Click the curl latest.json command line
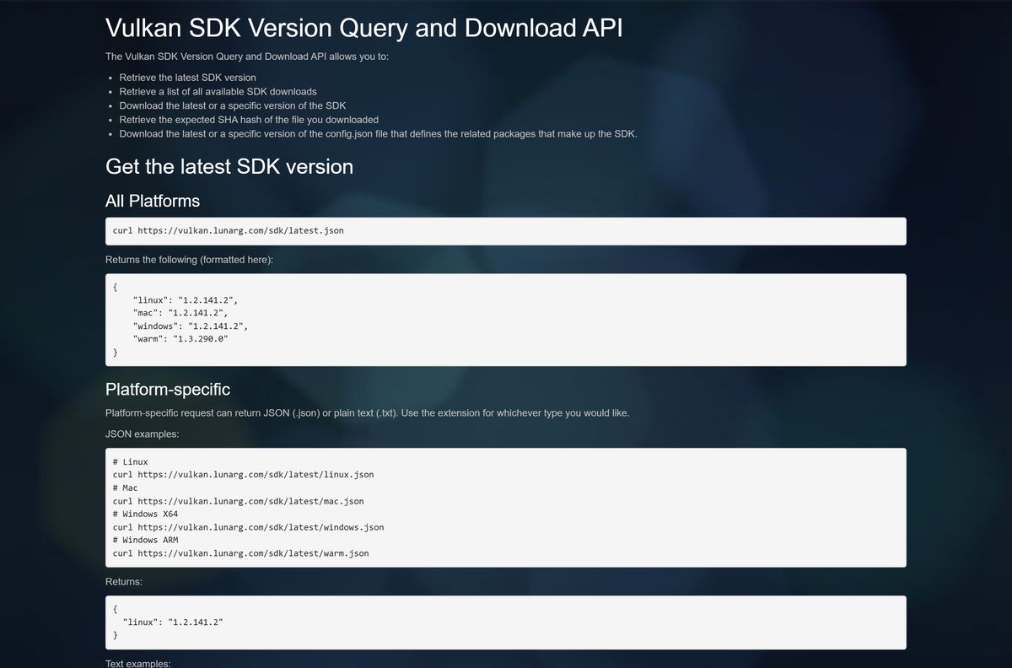The image size is (1012, 668). click(228, 230)
